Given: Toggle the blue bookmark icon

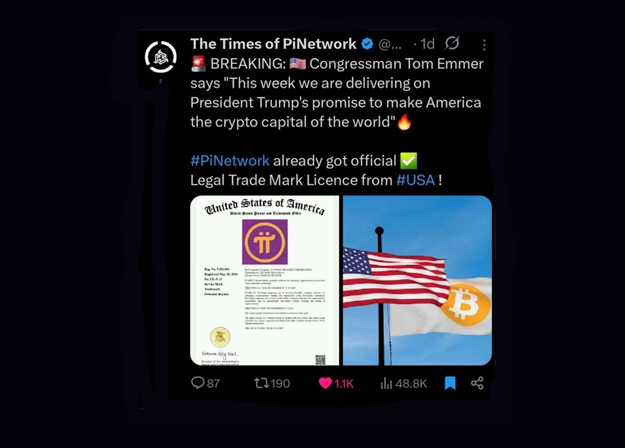Looking at the screenshot, I should tap(450, 383).
